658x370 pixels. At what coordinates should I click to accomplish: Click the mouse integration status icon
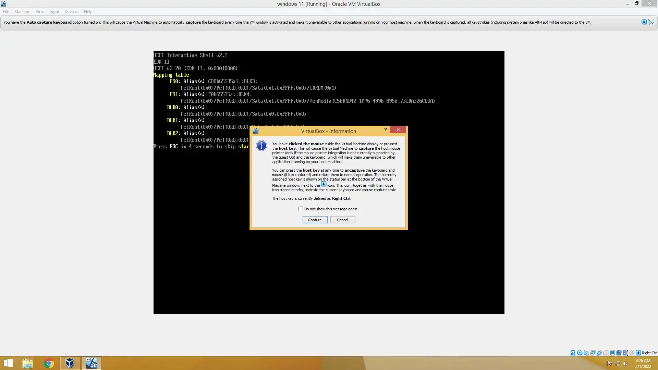(x=632, y=353)
